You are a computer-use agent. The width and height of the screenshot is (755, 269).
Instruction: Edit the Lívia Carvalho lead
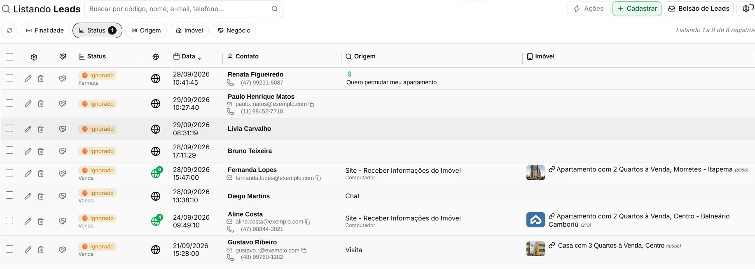28,129
